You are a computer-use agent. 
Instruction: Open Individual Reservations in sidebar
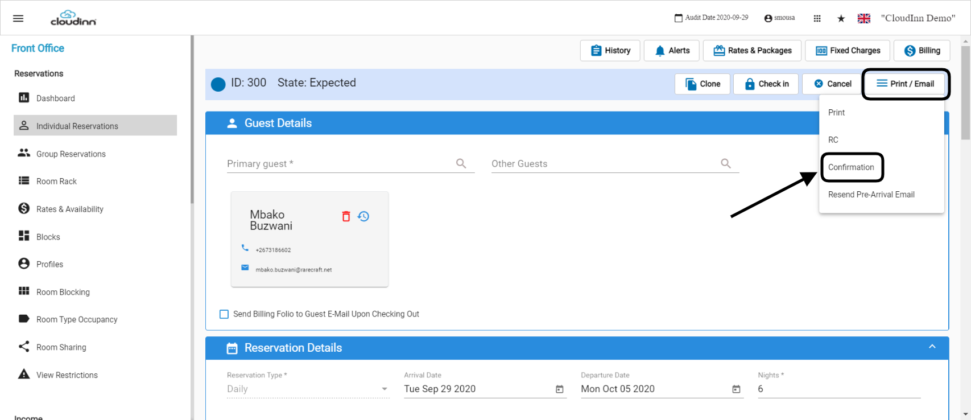click(95, 125)
